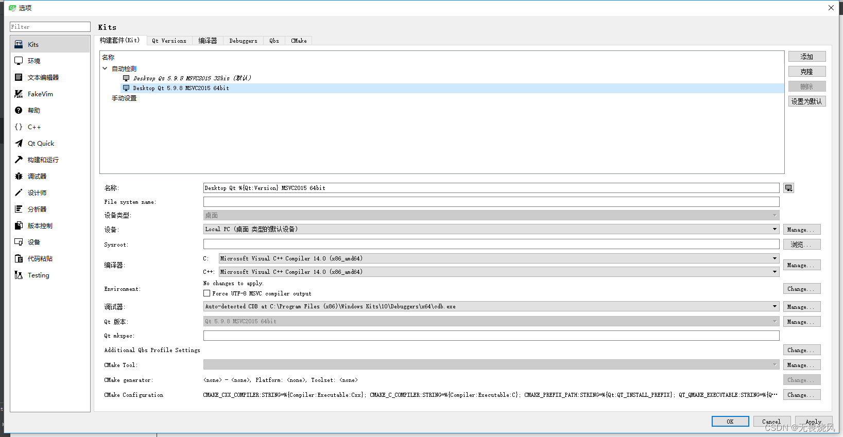843x437 pixels.
Task: Switch to the CMake tab
Action: click(x=299, y=41)
